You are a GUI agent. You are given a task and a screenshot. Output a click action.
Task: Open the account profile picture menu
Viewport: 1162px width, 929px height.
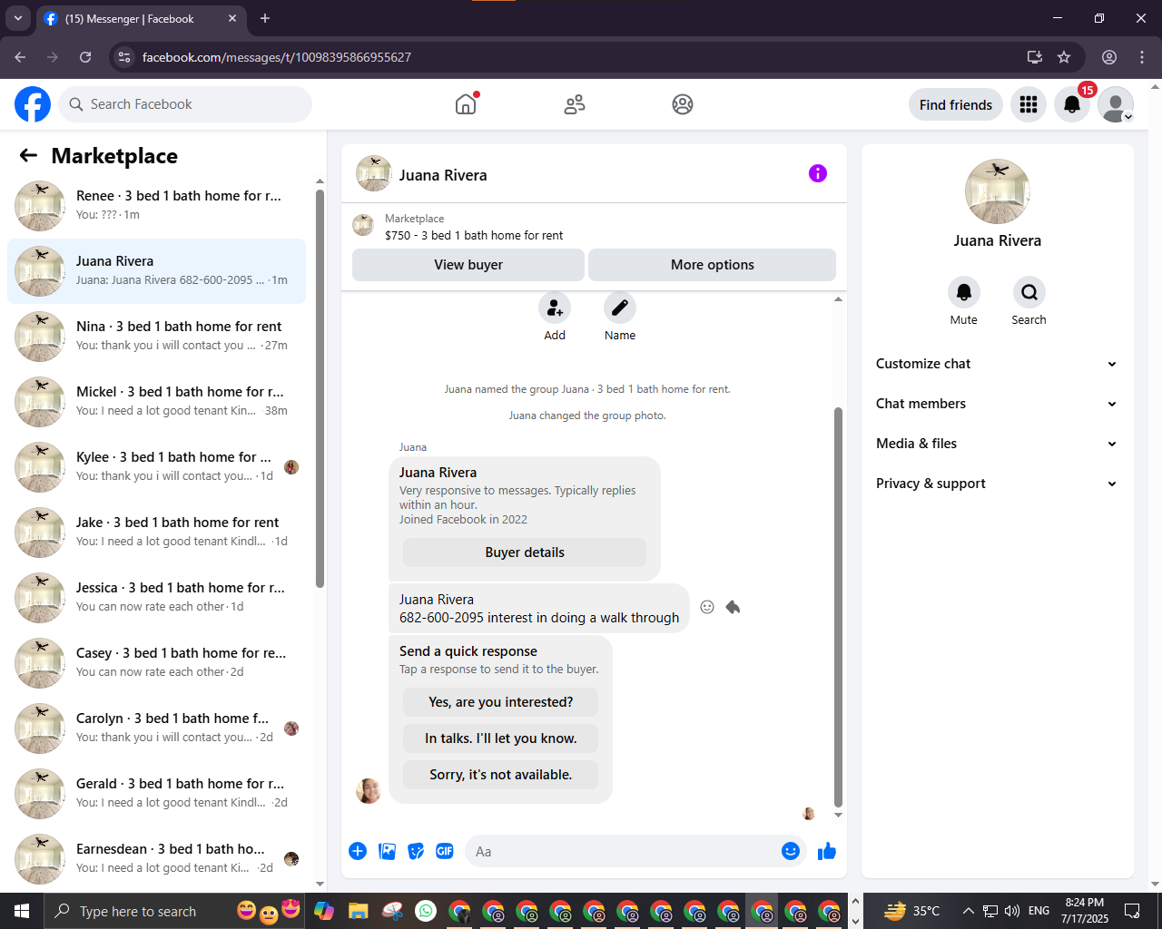pyautogui.click(x=1116, y=104)
